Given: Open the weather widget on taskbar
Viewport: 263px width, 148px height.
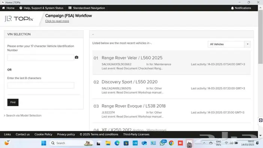Looking at the screenshot, I should pyautogui.click(x=7, y=143).
